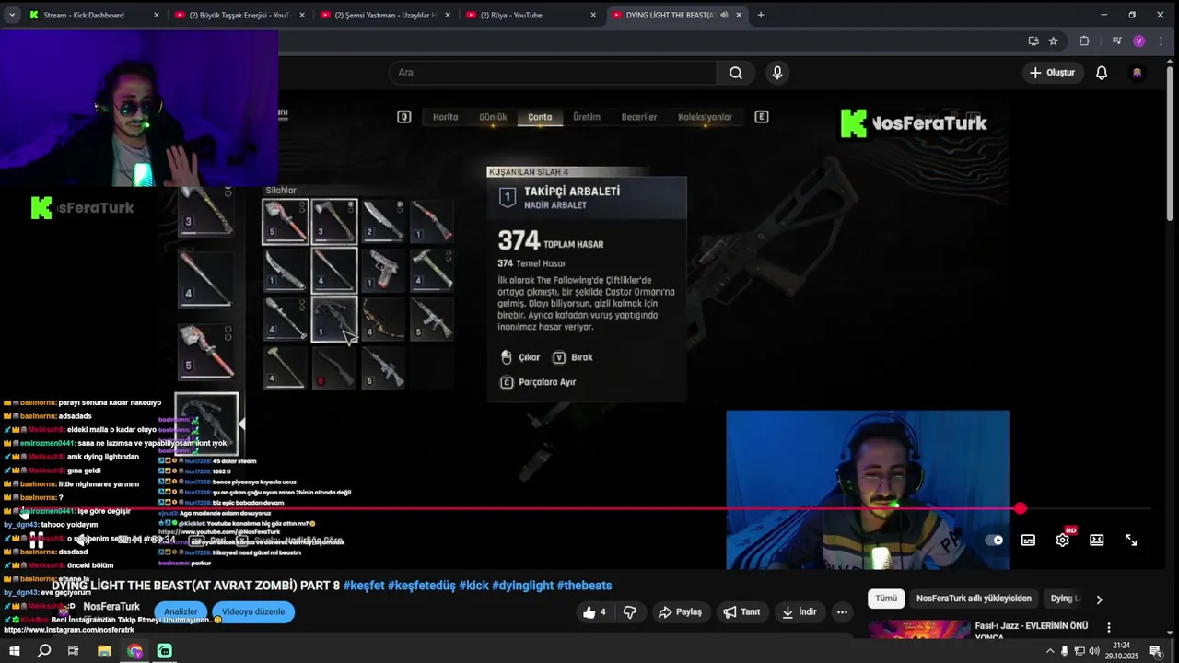
Task: Click the İndir download button
Action: click(799, 611)
